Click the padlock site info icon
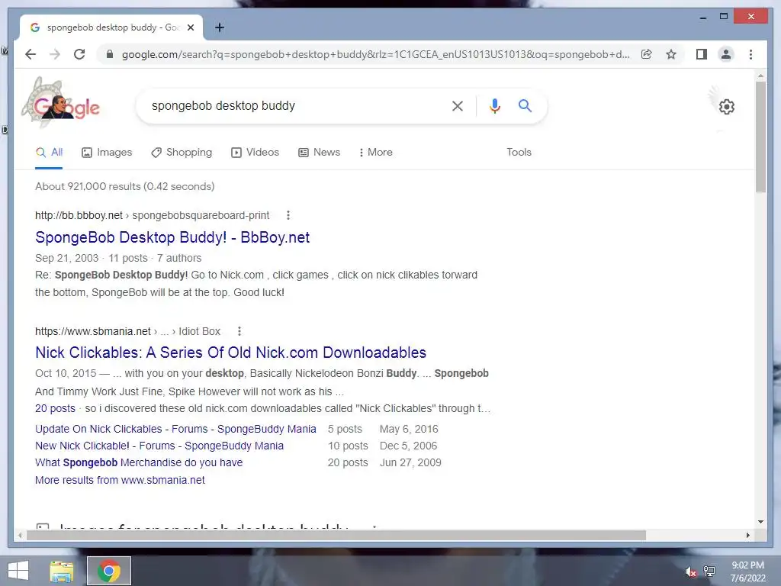This screenshot has height=586, width=781. pyautogui.click(x=110, y=54)
